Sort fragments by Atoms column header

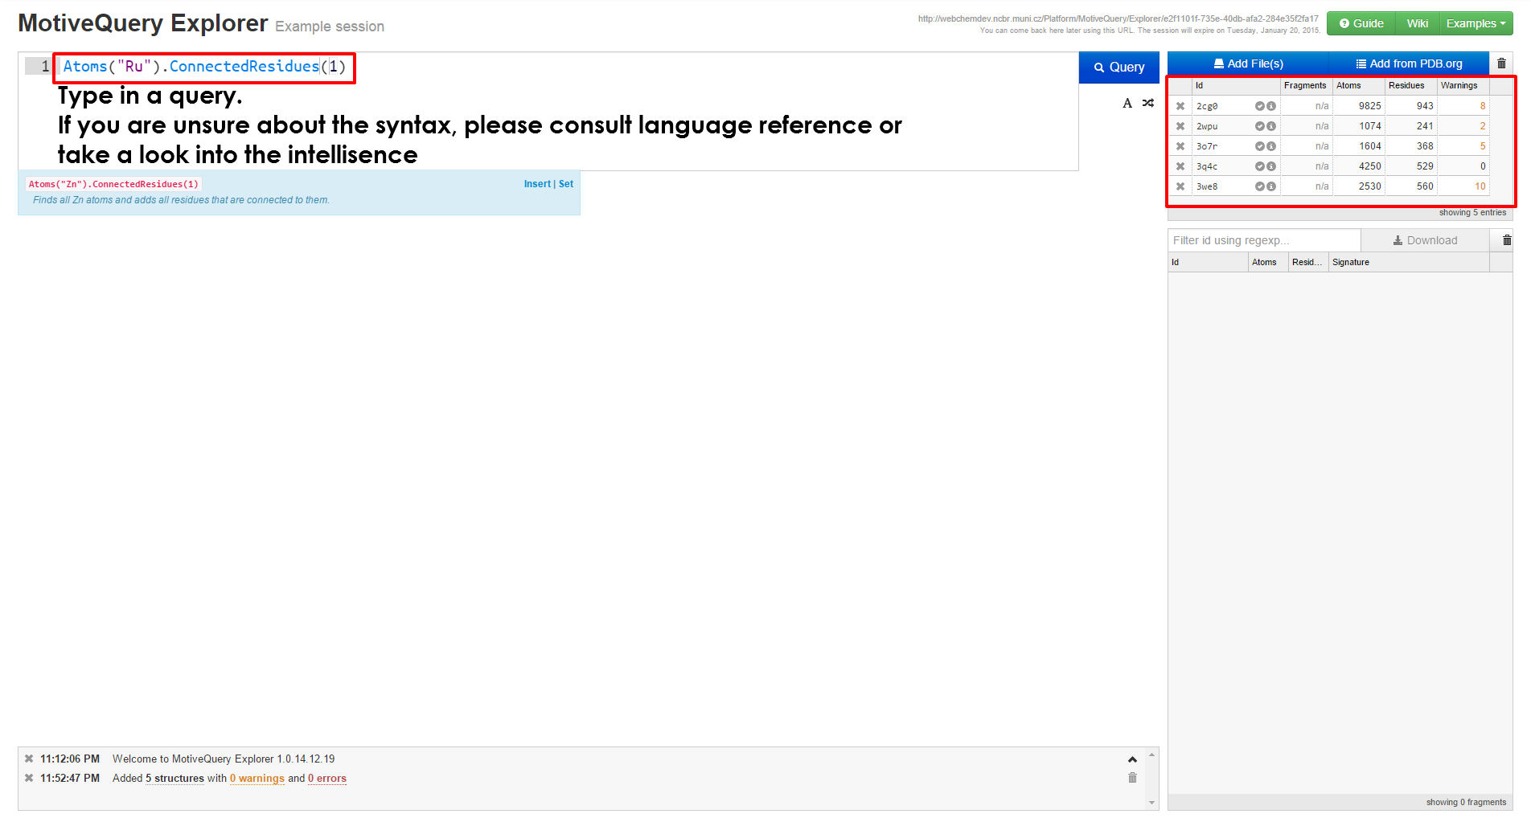[x=1268, y=262]
